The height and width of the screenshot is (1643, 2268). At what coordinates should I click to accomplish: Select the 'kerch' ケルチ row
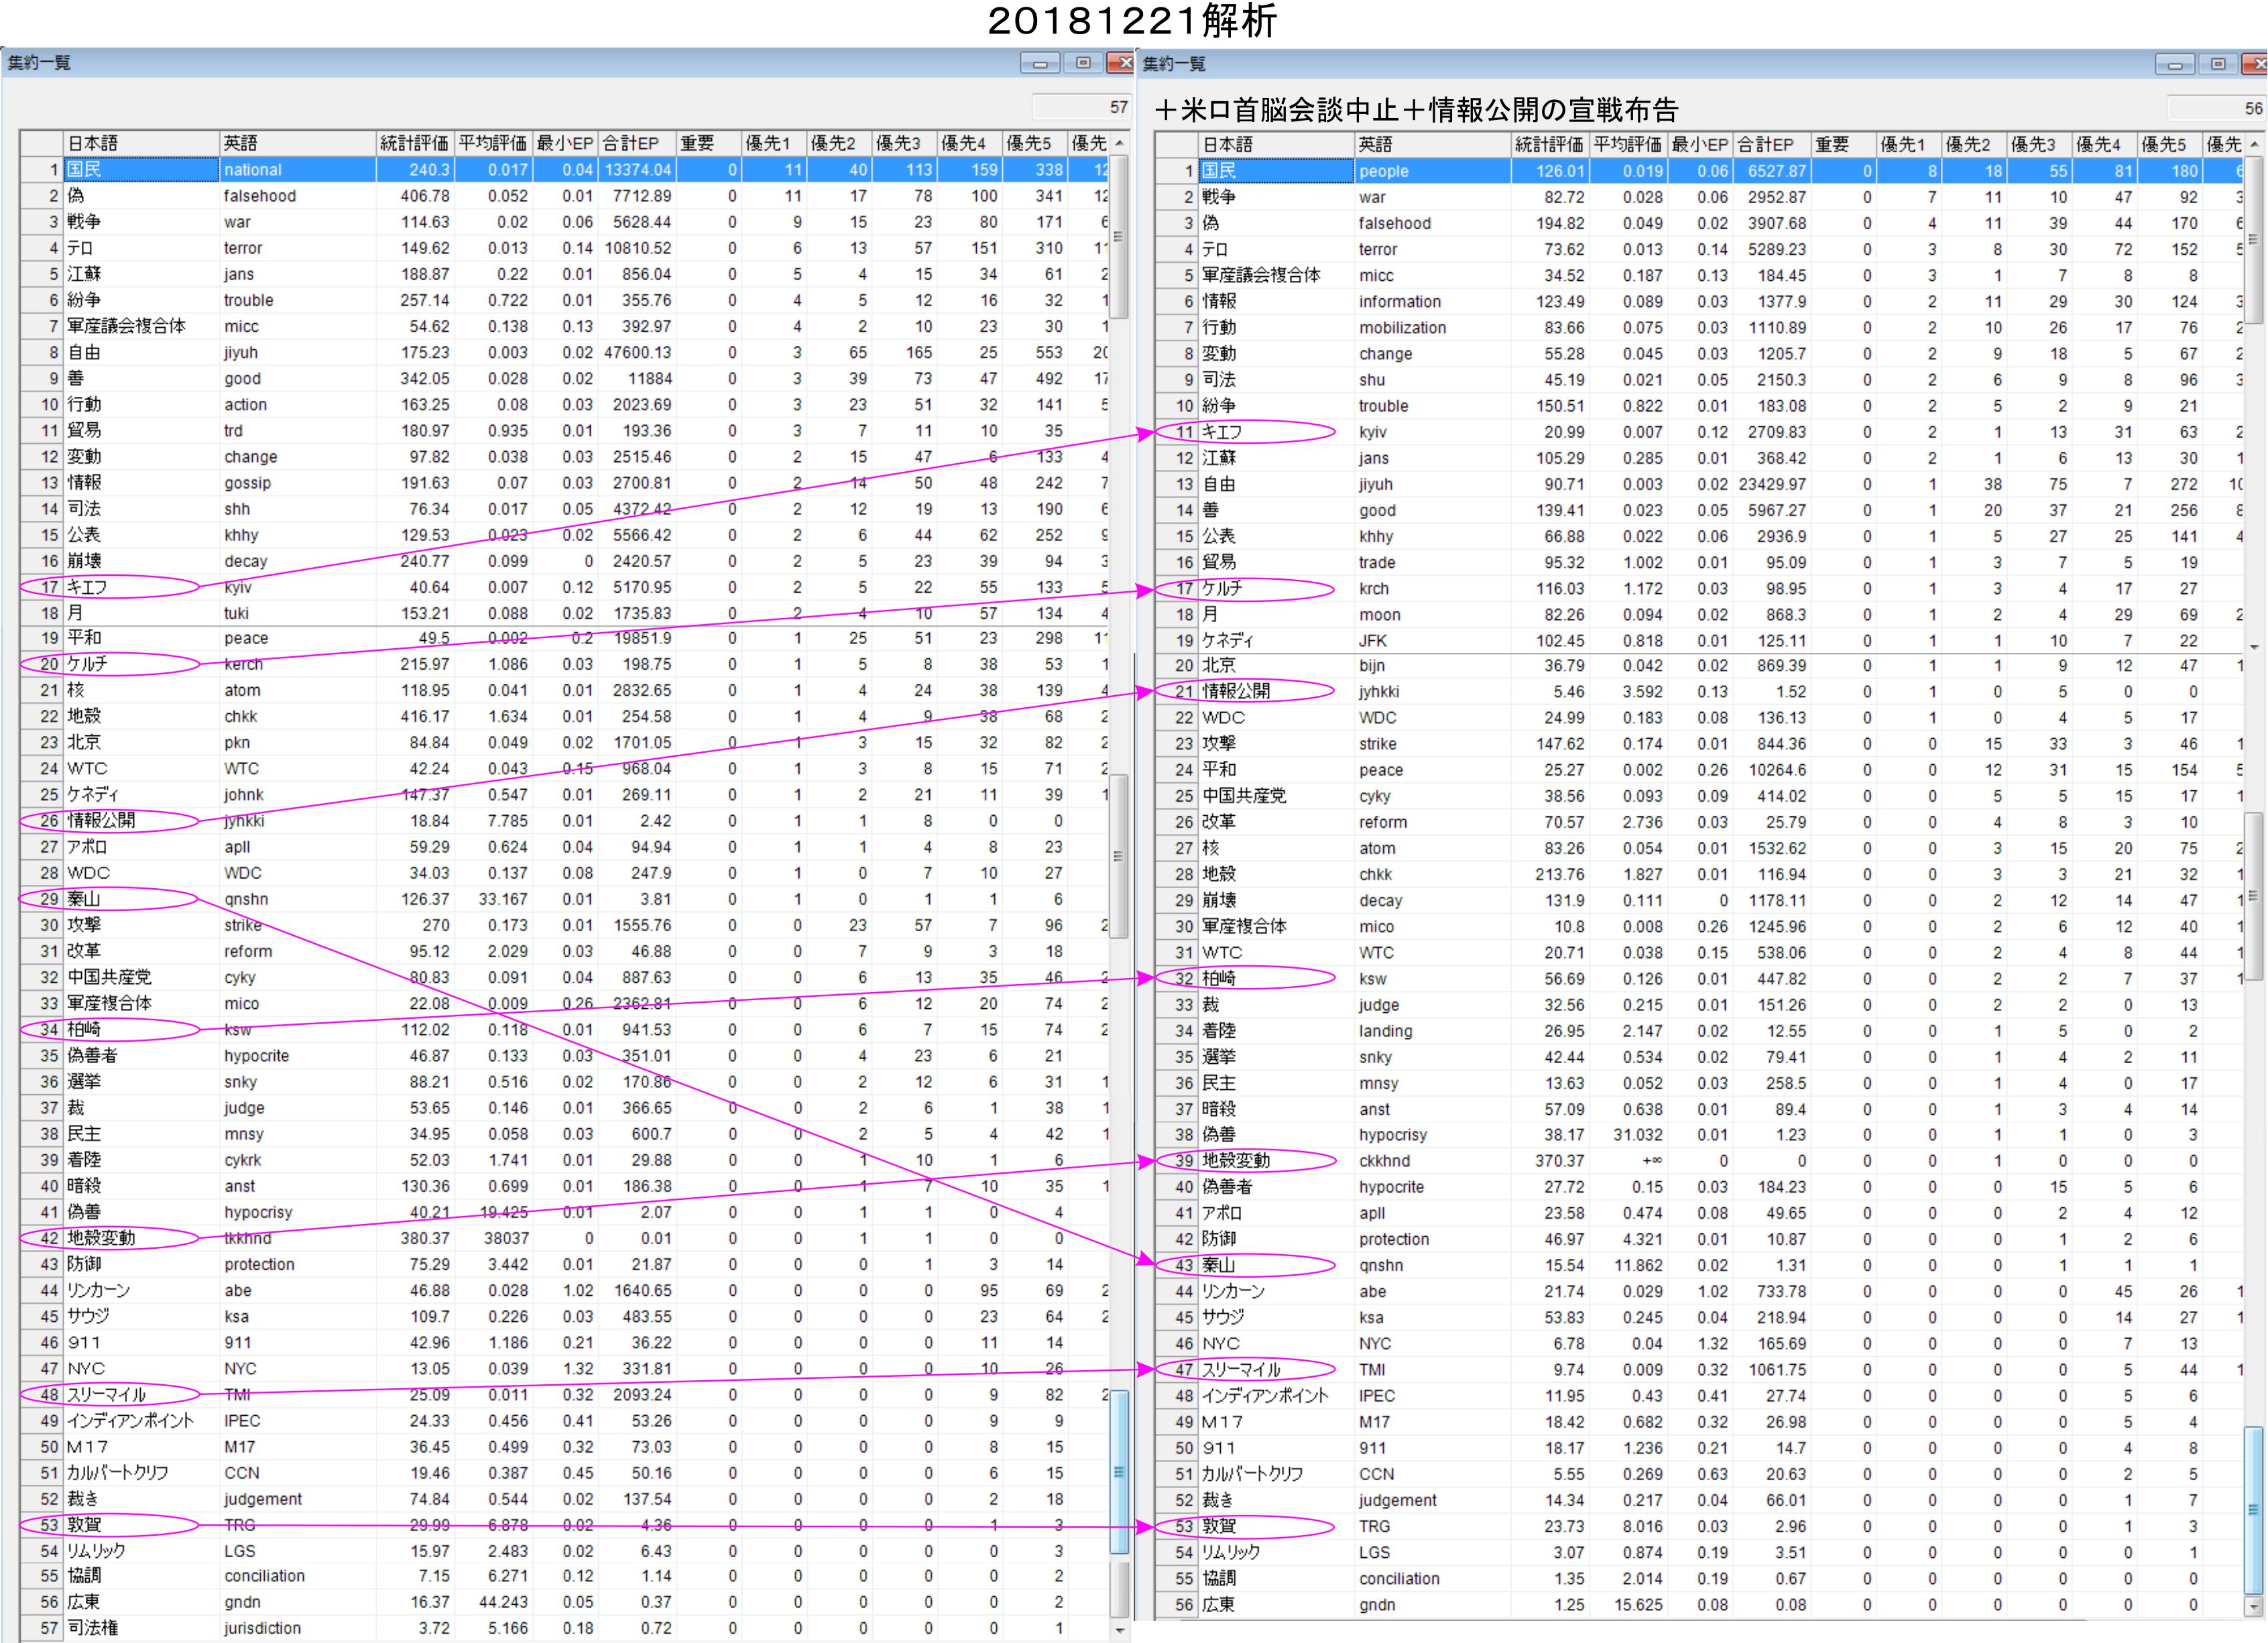pos(243,664)
